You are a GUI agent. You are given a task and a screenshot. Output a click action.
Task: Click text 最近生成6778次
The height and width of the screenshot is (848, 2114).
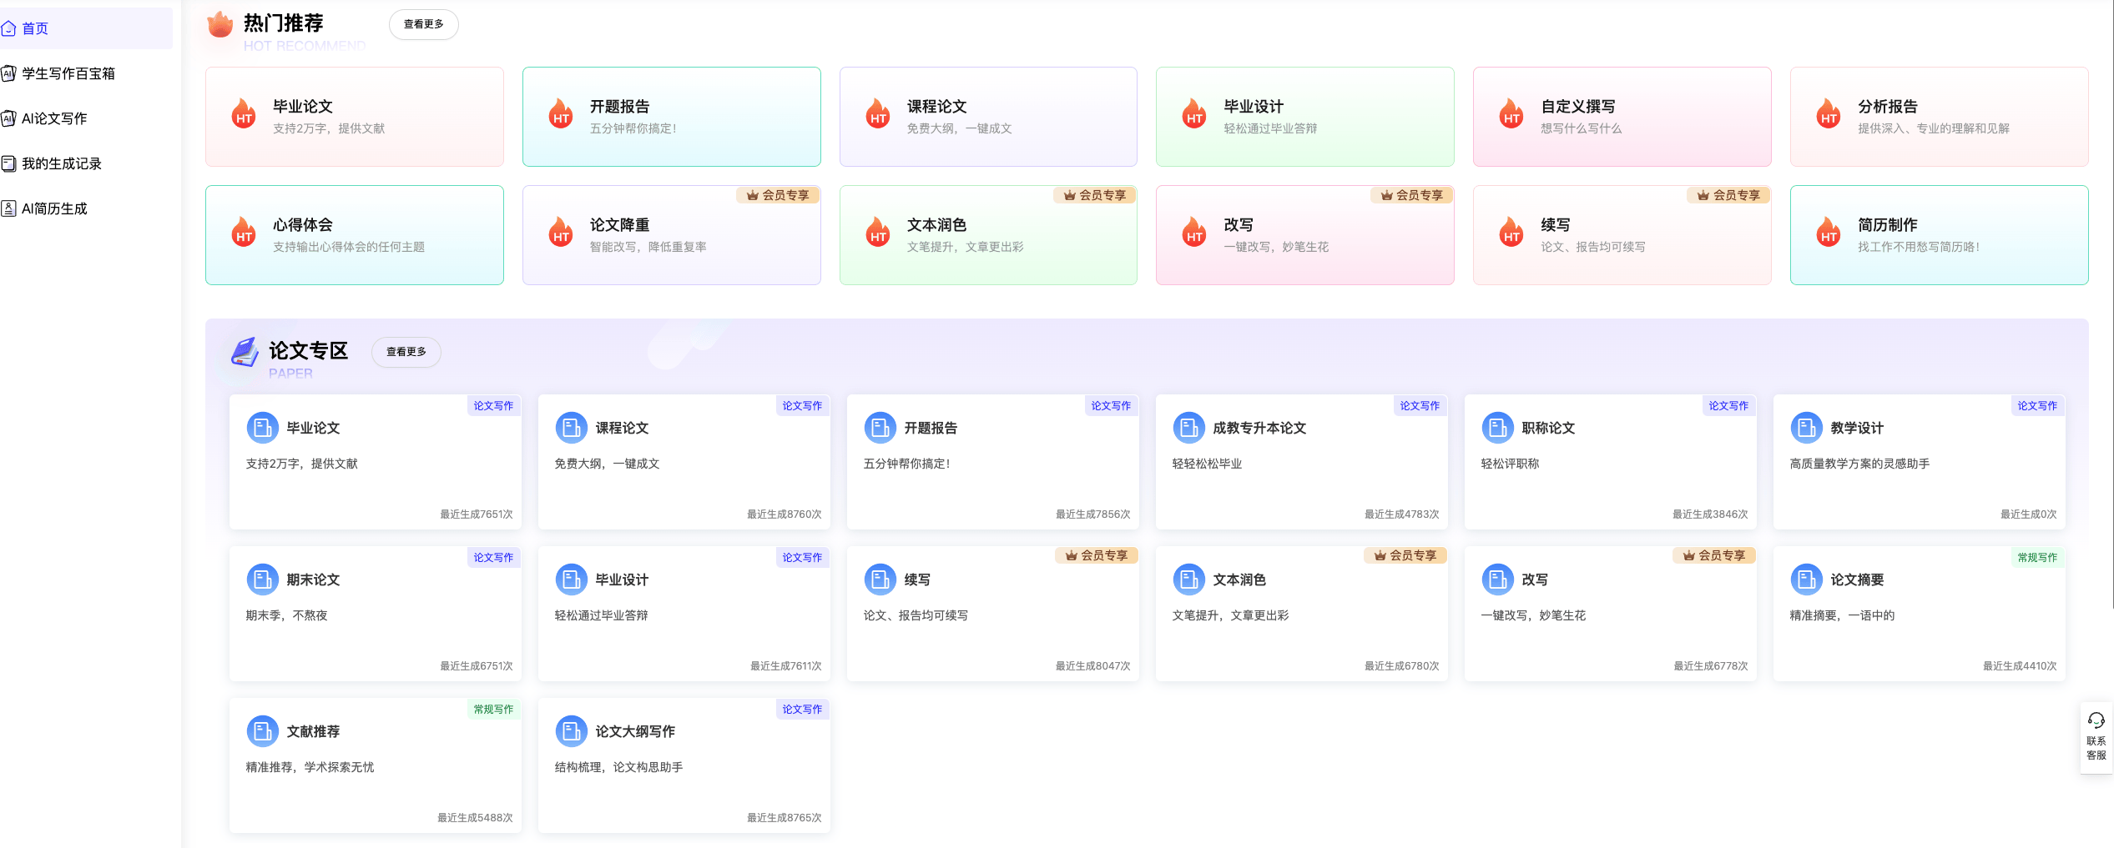(1711, 666)
